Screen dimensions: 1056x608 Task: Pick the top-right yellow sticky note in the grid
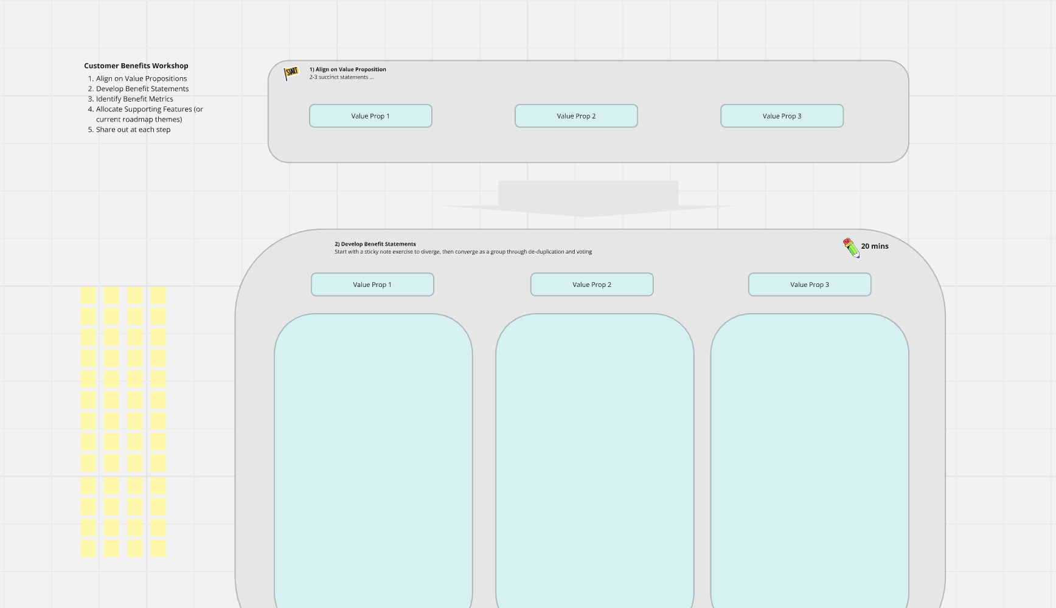click(159, 295)
